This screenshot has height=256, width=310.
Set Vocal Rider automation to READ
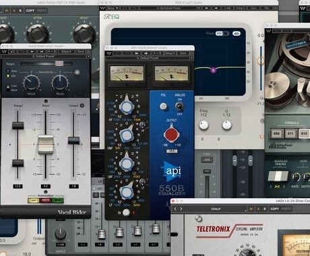[58, 201]
